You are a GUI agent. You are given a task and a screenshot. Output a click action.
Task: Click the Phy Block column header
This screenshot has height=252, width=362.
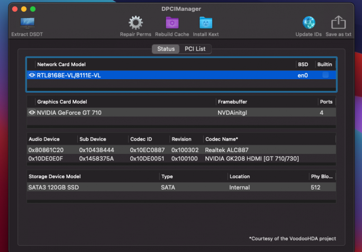pos(322,176)
